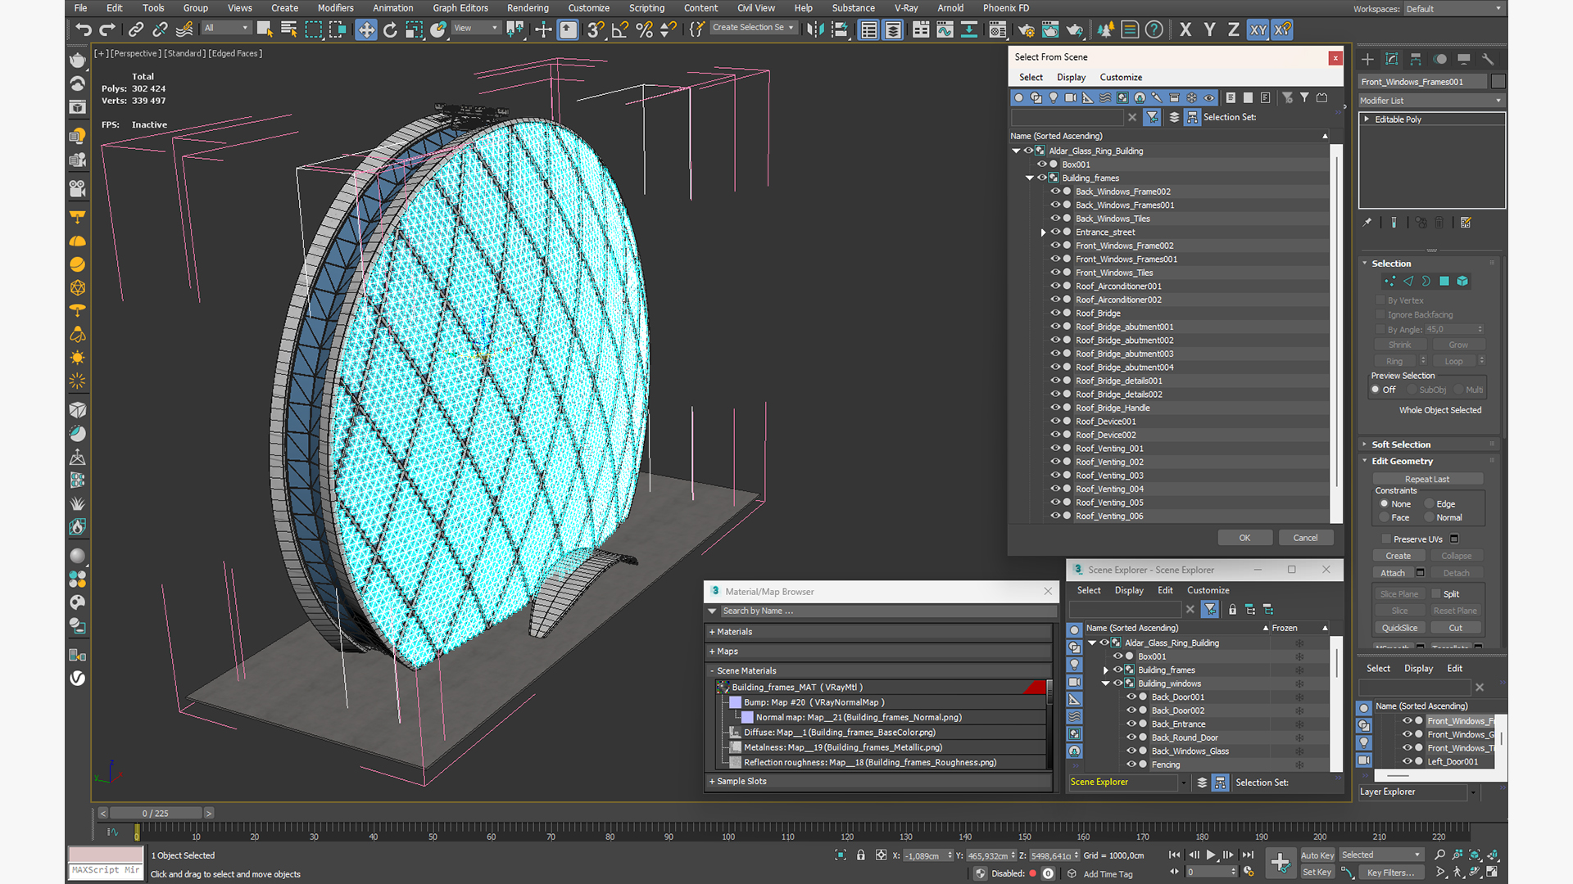Activate the Select and Move tool
The image size is (1573, 884).
[365, 30]
